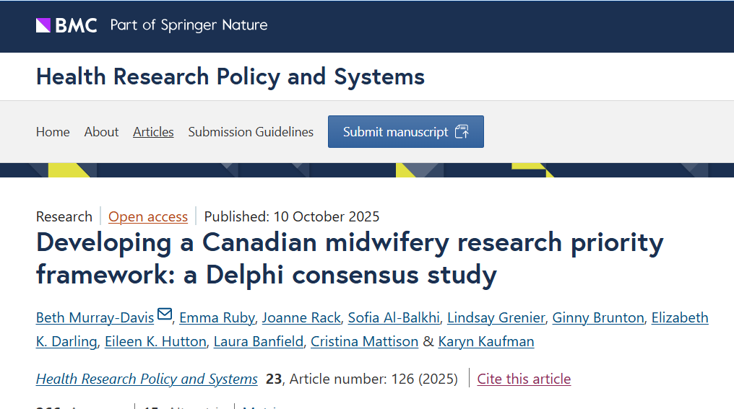Click the Cite this article link
The image size is (734, 409).
click(x=524, y=379)
